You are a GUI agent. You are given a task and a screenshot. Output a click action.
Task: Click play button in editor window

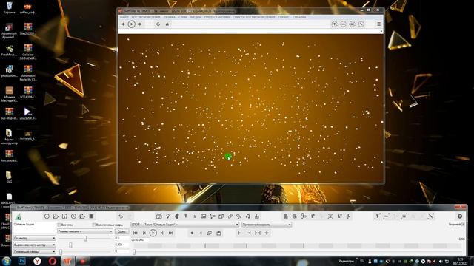pos(153,233)
